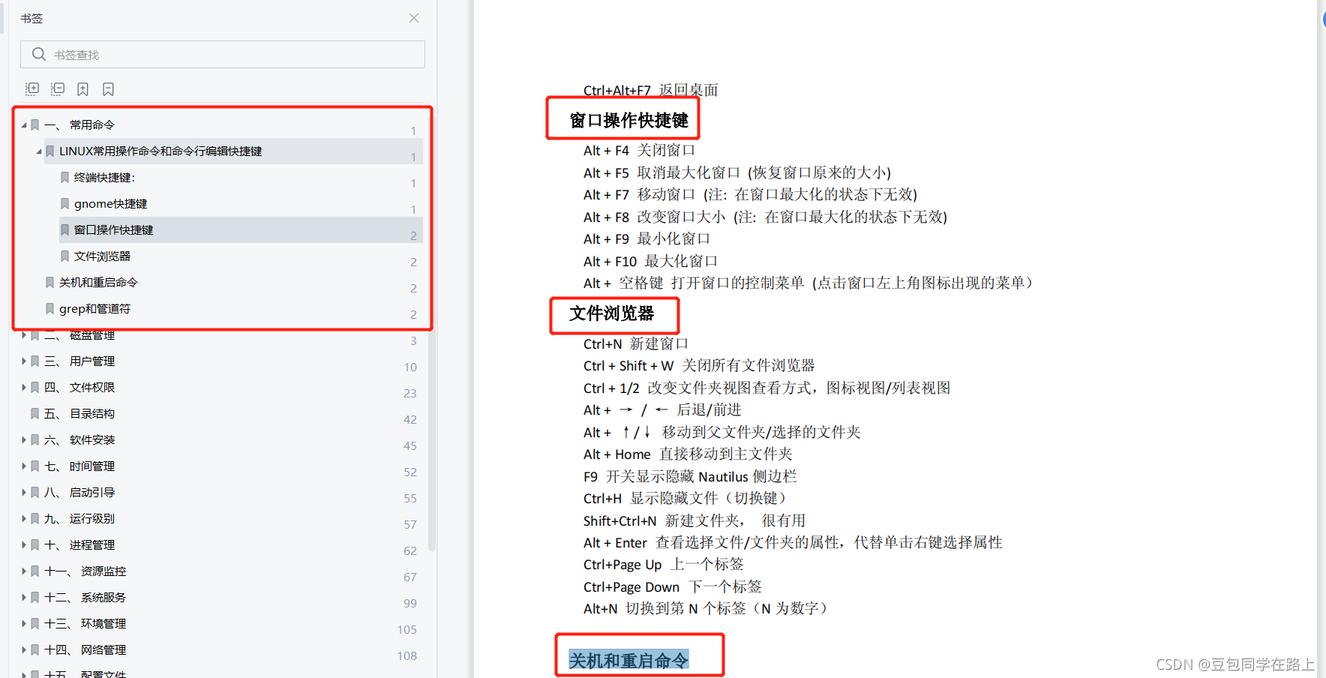Click the line 'Ctrl+N 新建窗口'

pyautogui.click(x=635, y=343)
